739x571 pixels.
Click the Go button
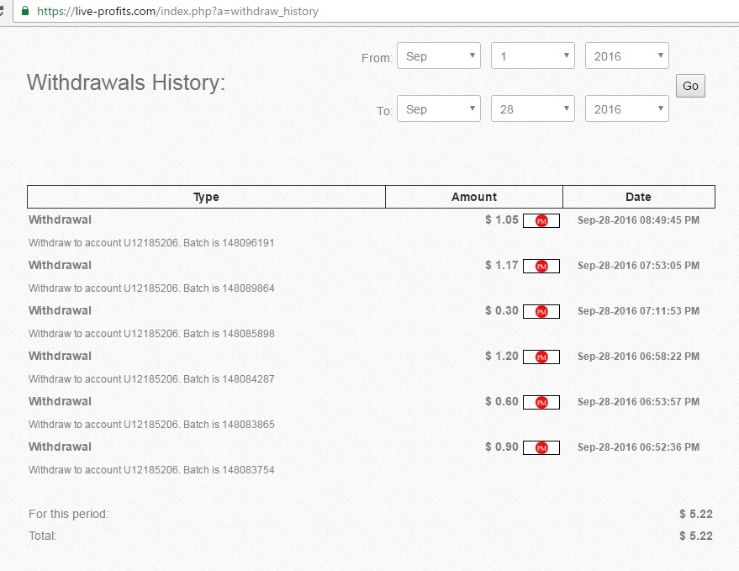point(690,86)
